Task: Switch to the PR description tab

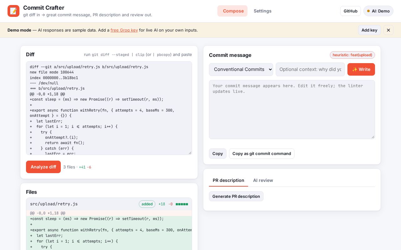Action: pyautogui.click(x=228, y=180)
